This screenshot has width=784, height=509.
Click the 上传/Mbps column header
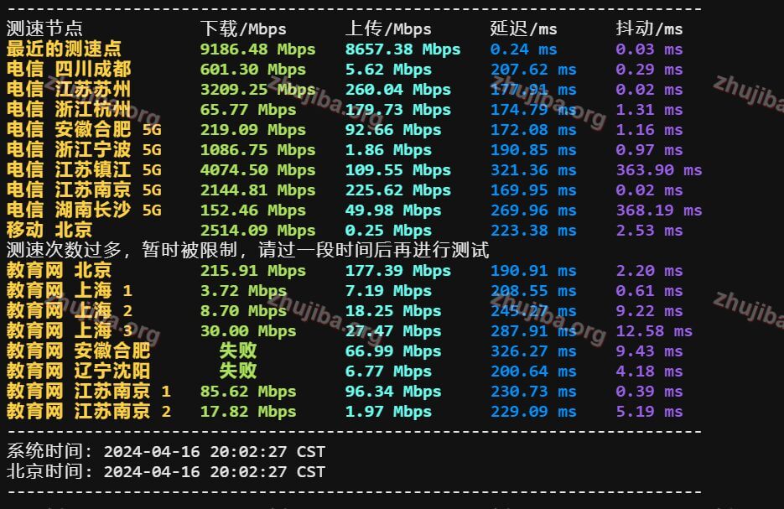coord(387,28)
